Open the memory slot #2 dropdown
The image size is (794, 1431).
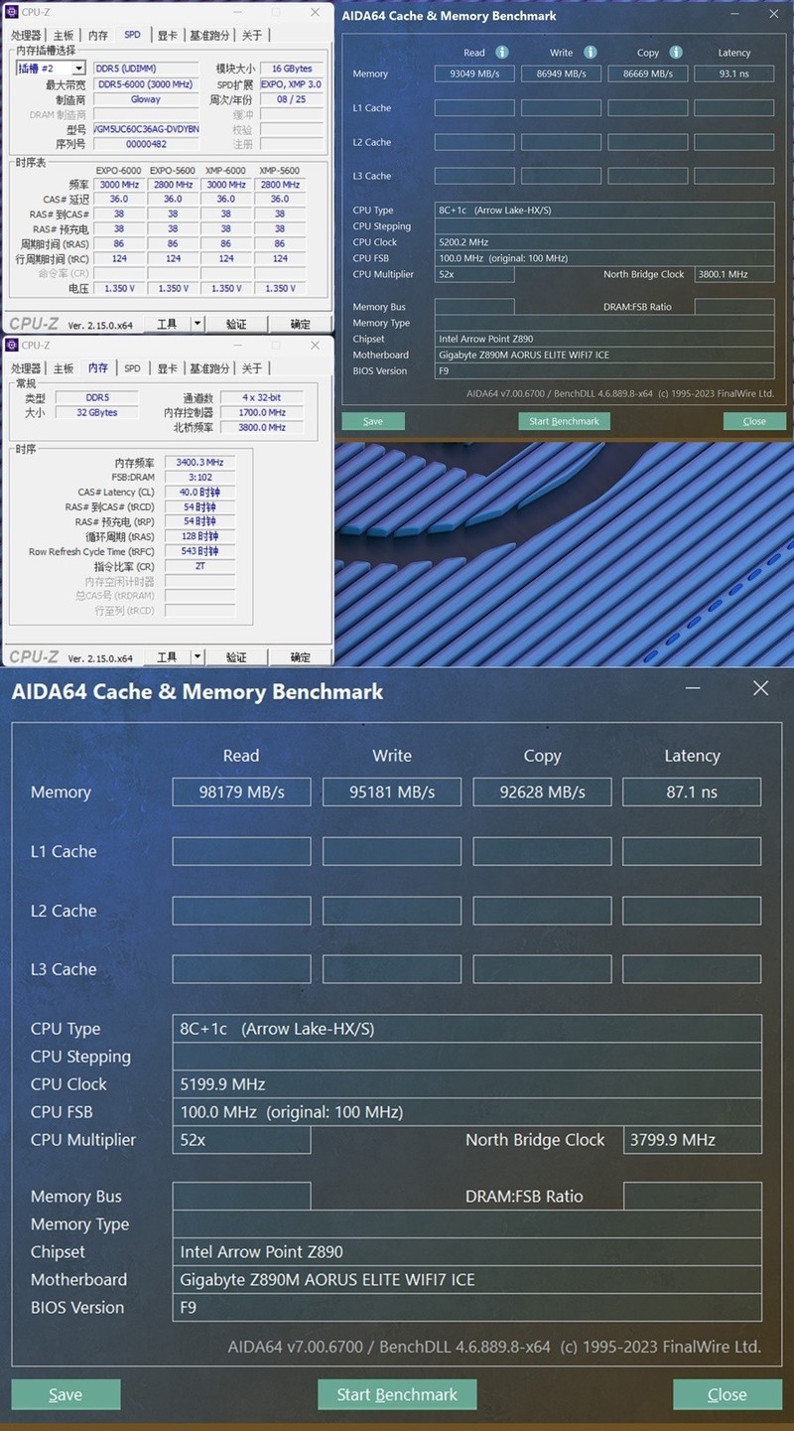(x=50, y=69)
